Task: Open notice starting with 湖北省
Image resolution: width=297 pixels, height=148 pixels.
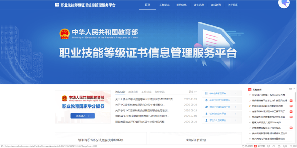Action: pyautogui.click(x=142, y=116)
